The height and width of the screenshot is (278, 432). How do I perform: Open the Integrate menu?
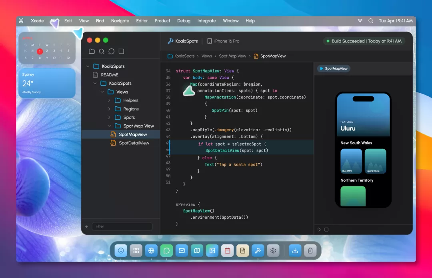tap(207, 21)
